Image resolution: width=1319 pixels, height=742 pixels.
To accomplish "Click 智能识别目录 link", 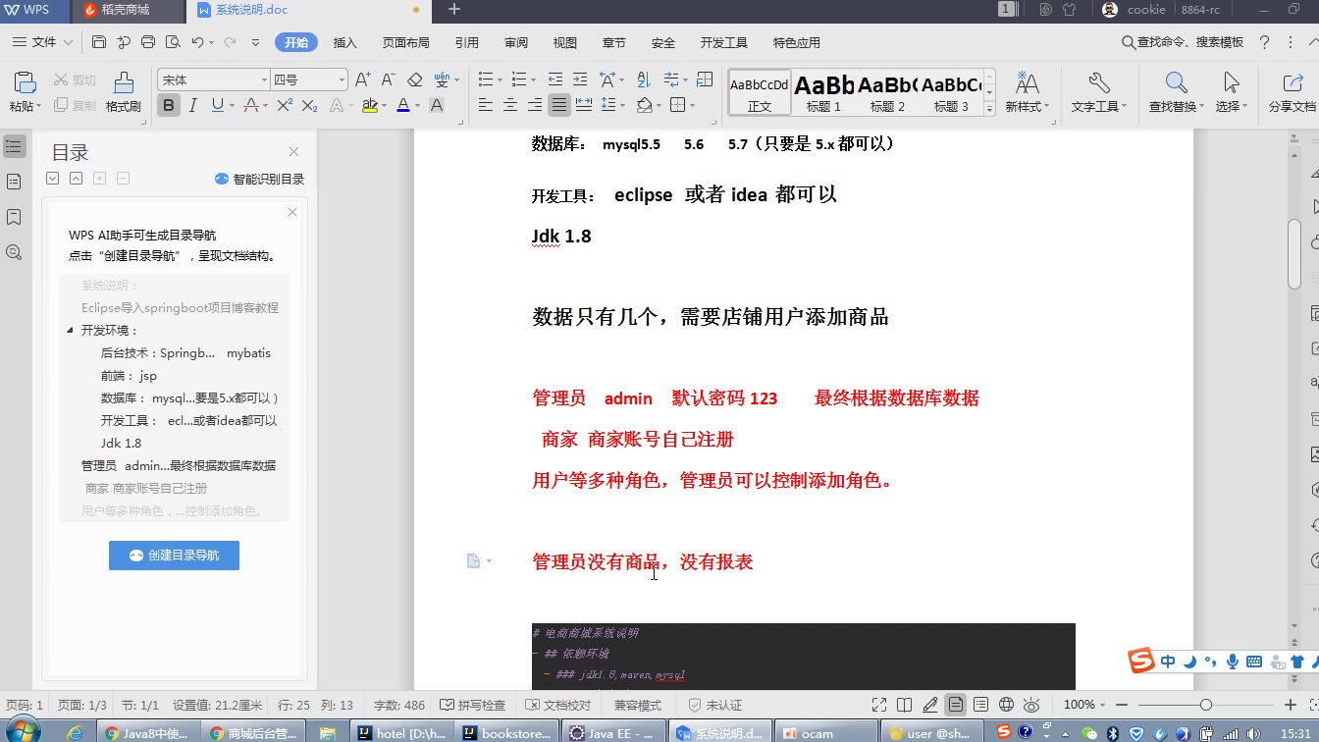I will 259,179.
